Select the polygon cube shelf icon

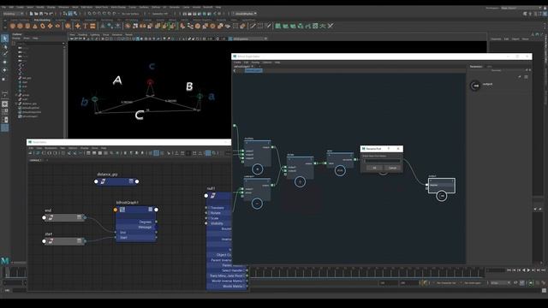(20, 27)
